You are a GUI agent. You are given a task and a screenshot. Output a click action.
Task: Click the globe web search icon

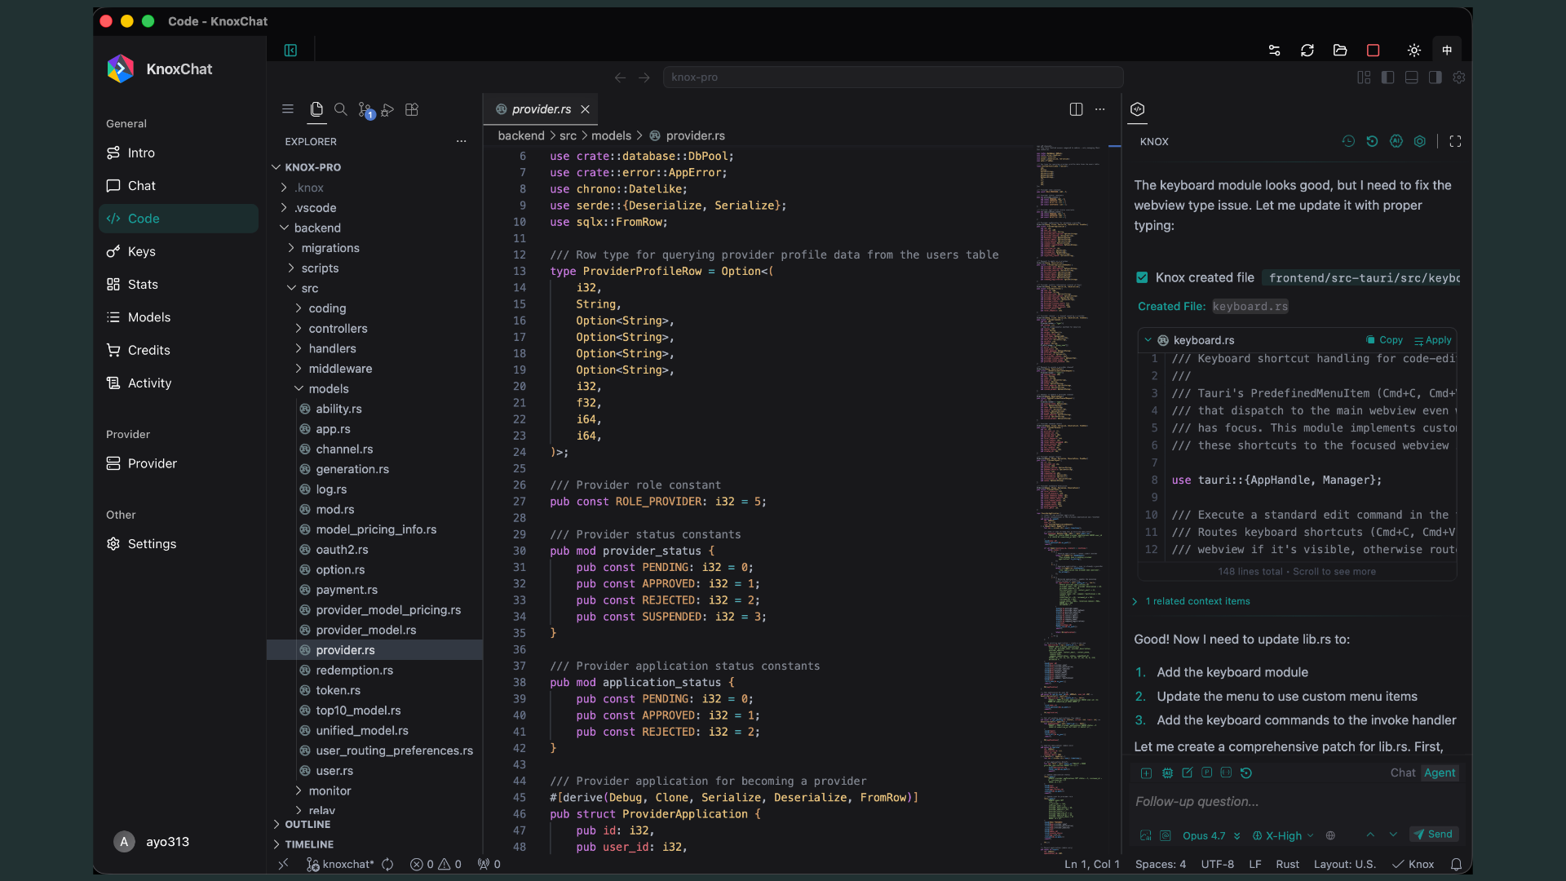coord(1330,835)
